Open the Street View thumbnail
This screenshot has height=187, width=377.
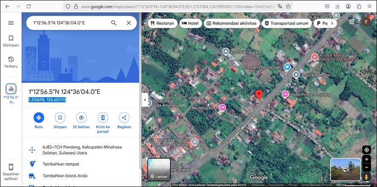[x=345, y=170]
